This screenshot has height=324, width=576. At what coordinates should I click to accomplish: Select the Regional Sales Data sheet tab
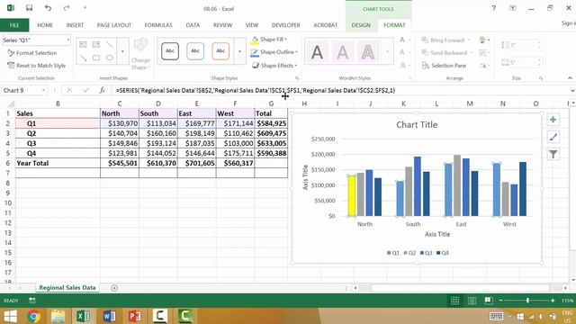coord(67,288)
